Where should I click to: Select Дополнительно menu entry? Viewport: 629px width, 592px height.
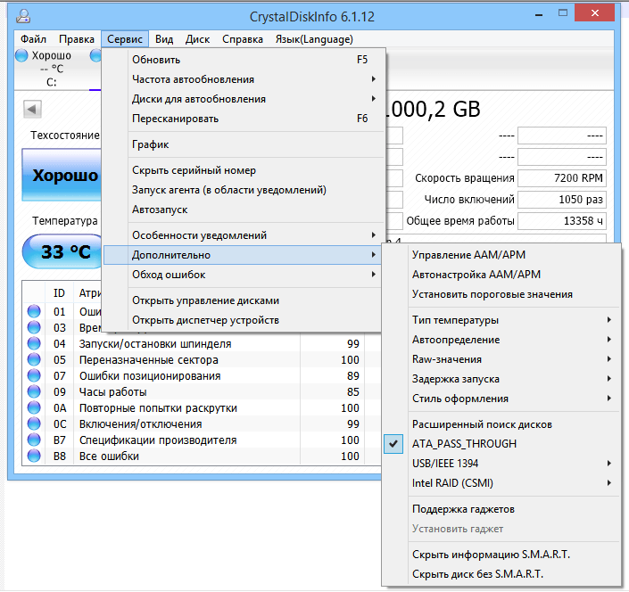point(242,255)
